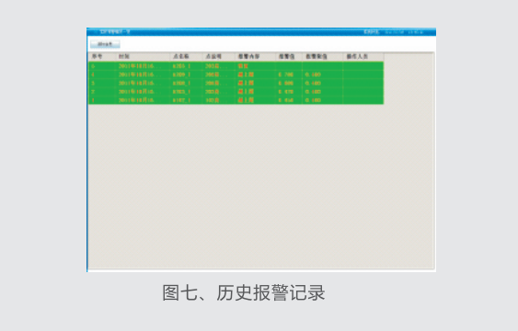
Task: Click the 点说明 column header
Action: (x=219, y=57)
